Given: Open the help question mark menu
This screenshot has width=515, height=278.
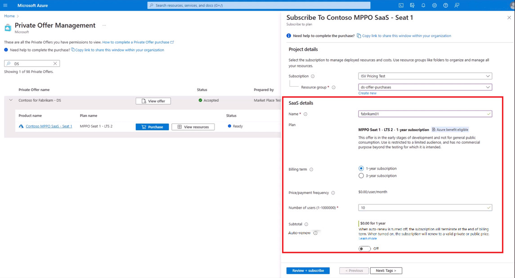Looking at the screenshot, I should pyautogui.click(x=445, y=5).
